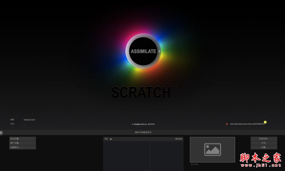
Task: Open 用户设置... user settings
Action: (x=22, y=143)
